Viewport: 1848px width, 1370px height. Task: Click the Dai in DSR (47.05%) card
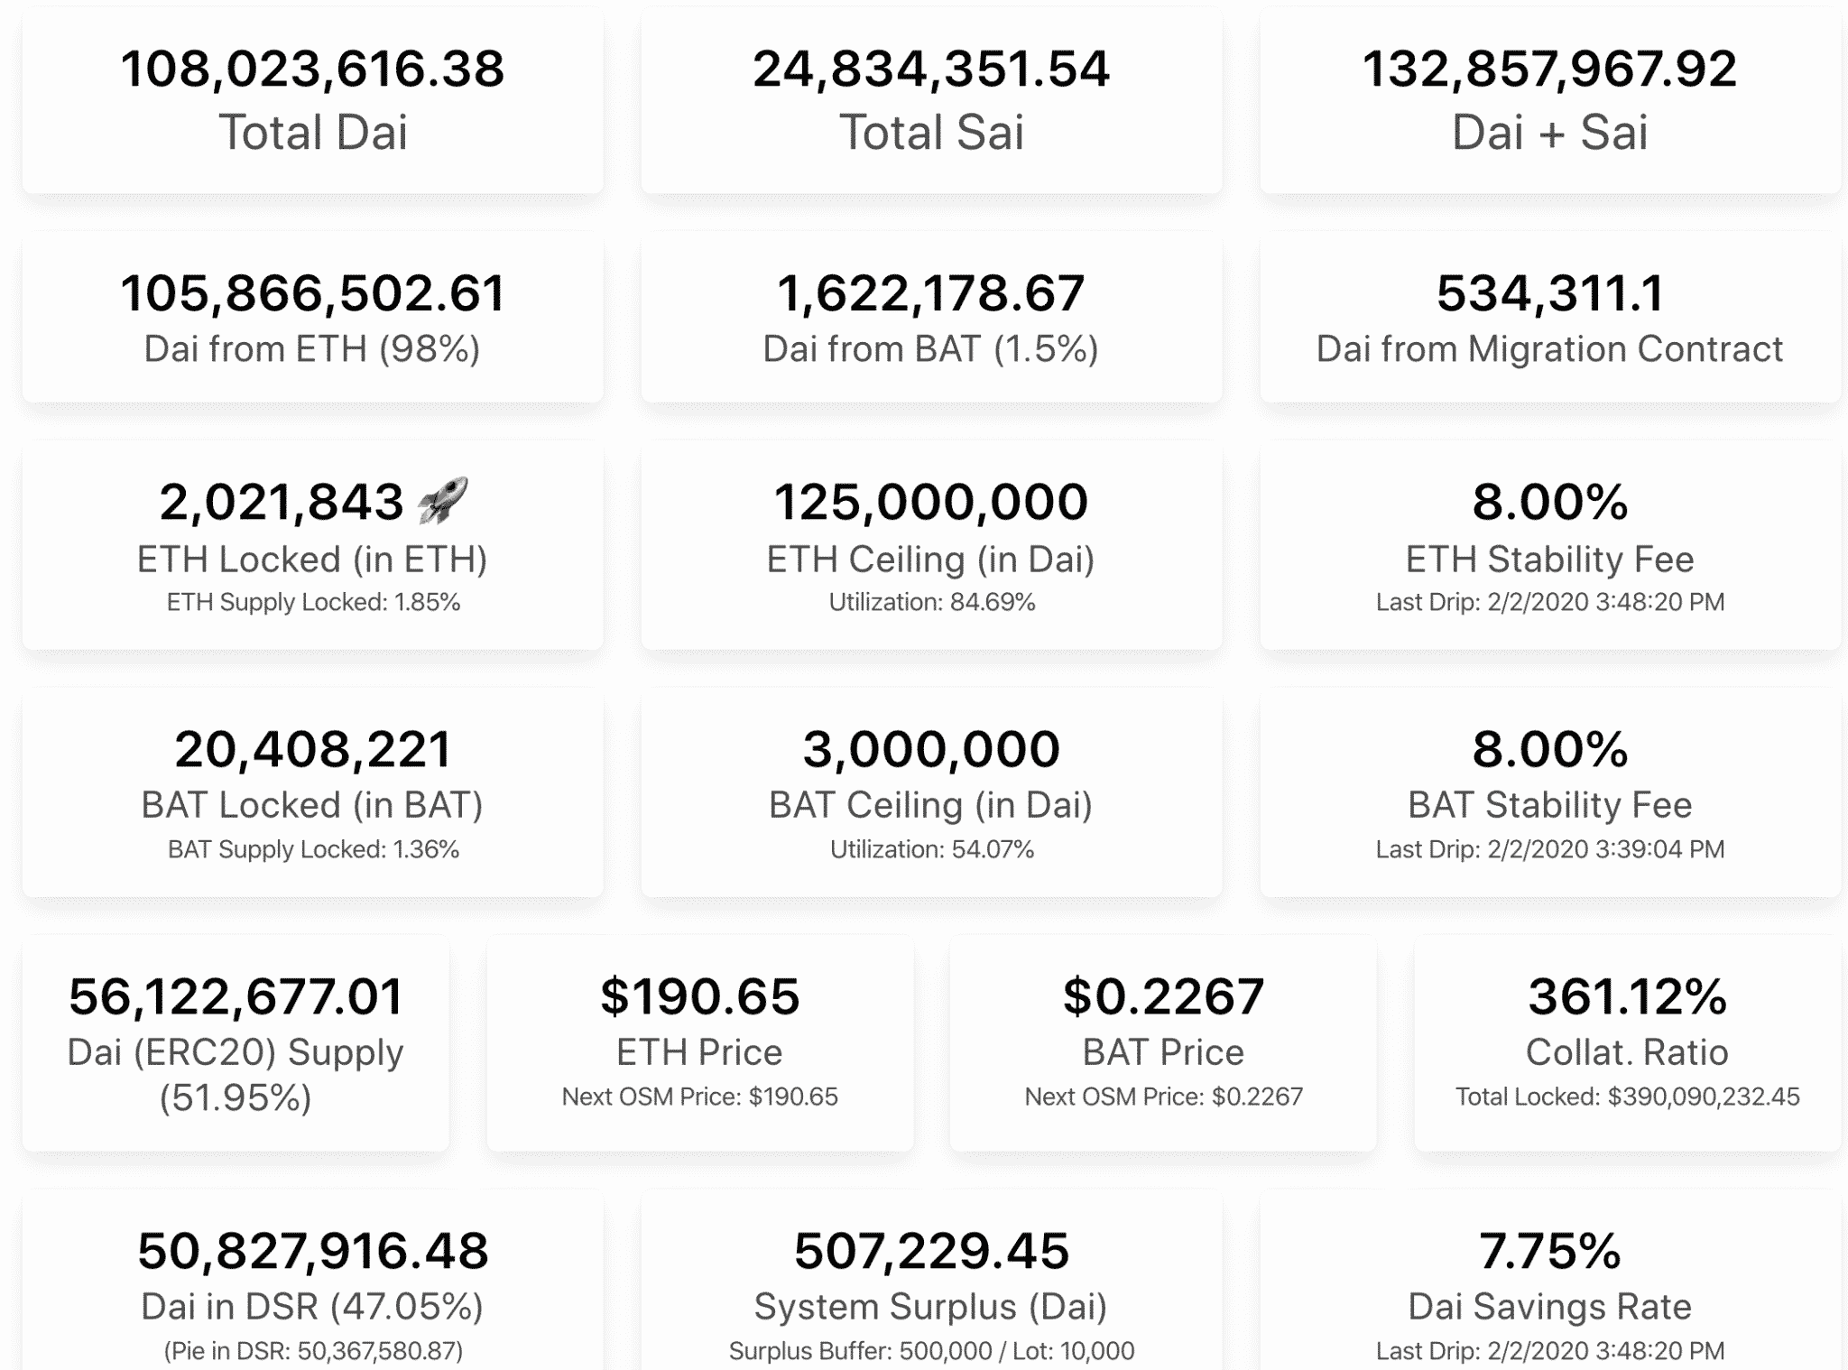click(313, 1280)
